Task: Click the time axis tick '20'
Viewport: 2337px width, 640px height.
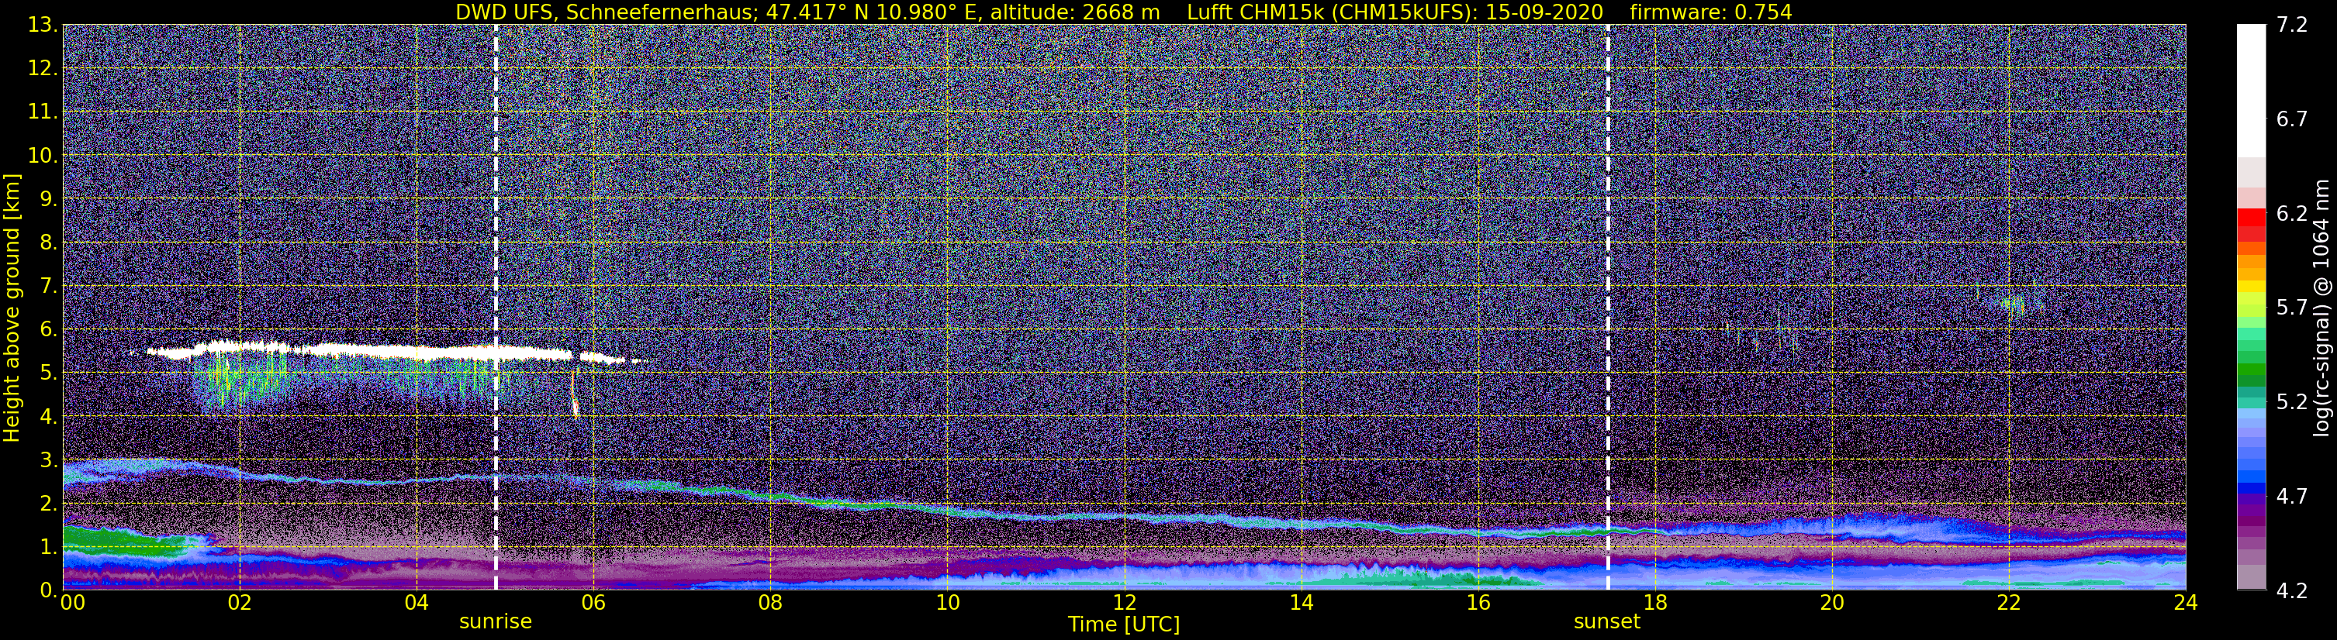Action: (1832, 603)
